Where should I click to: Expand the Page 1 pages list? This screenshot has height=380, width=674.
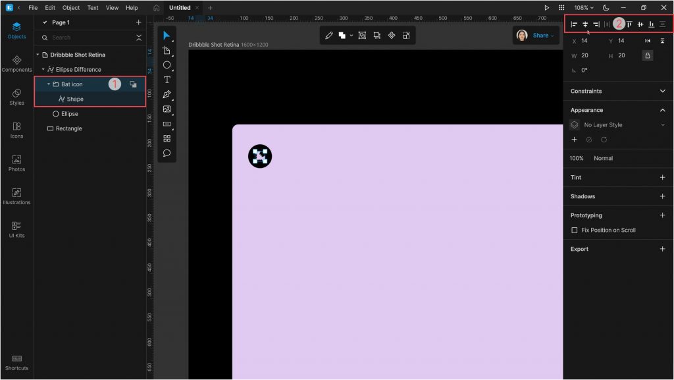point(45,22)
